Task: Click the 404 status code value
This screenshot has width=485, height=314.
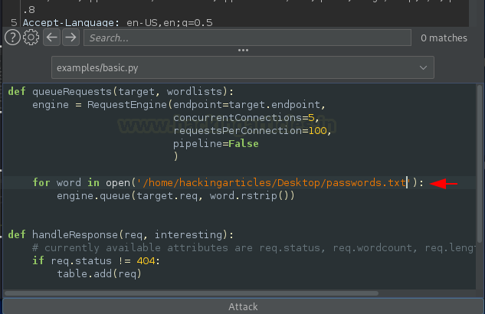Action: pos(146,261)
